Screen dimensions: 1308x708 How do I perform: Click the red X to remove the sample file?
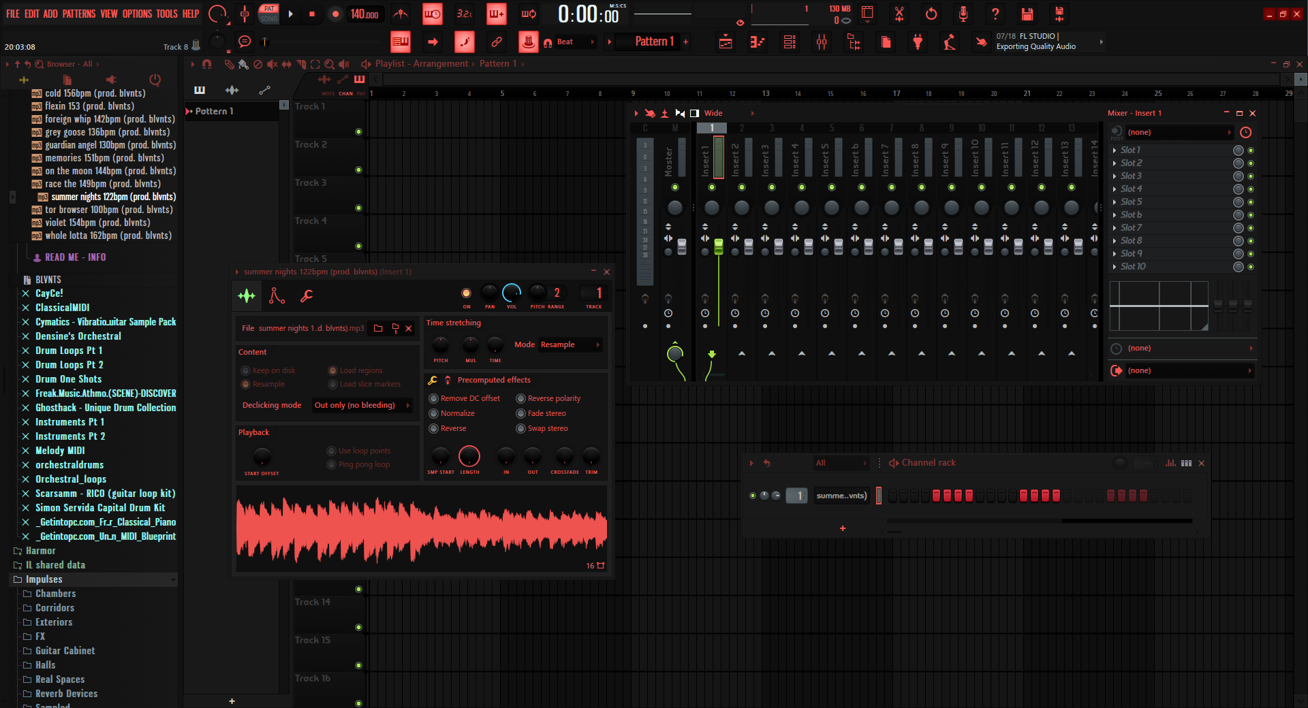tap(409, 328)
